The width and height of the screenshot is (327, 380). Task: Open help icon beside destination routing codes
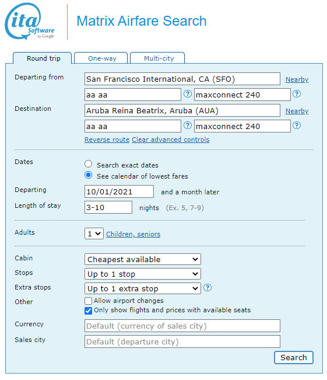coord(187,125)
